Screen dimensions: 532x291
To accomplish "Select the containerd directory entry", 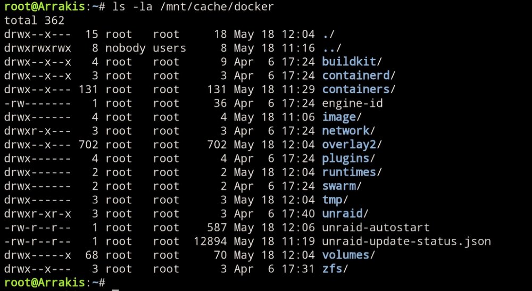I will coord(356,76).
